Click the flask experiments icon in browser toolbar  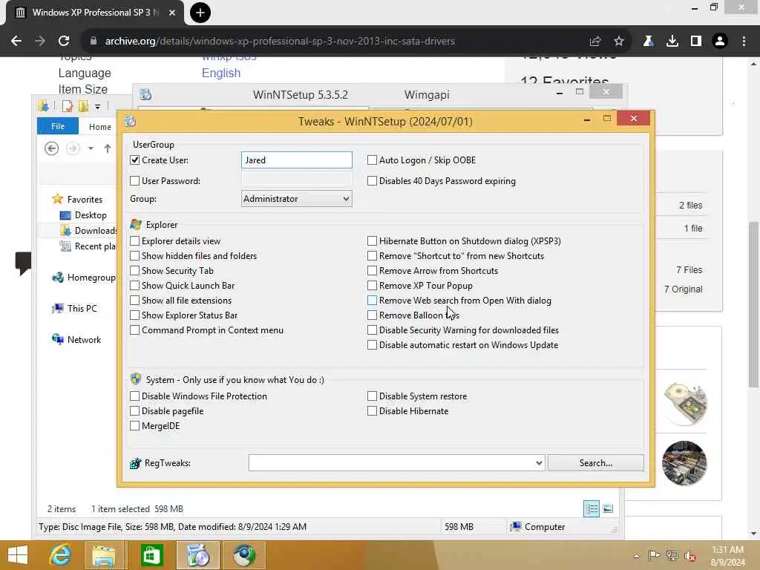coord(648,42)
